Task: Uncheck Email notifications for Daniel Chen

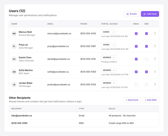Action: [136, 59]
